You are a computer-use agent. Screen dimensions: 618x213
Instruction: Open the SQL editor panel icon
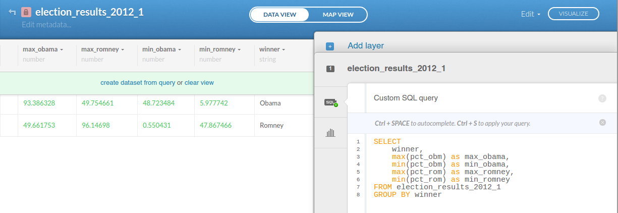pos(330,102)
